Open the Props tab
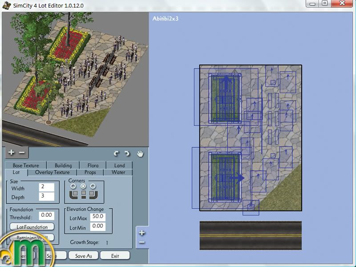 [90, 172]
